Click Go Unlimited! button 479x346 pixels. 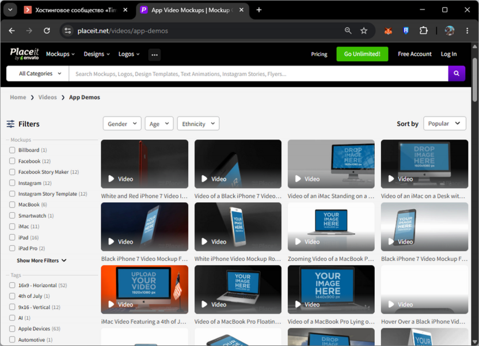click(x=362, y=54)
